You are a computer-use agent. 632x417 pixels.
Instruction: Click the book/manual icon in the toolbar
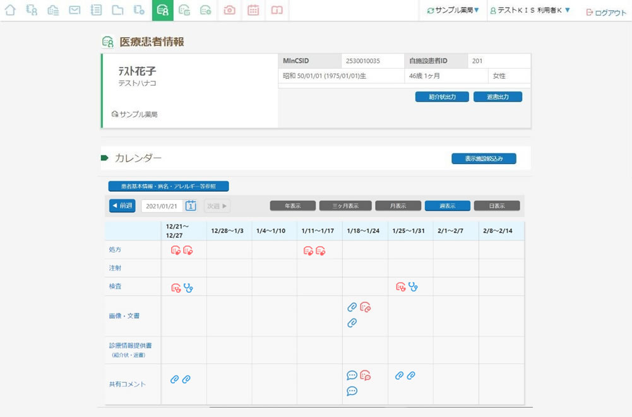click(x=277, y=10)
